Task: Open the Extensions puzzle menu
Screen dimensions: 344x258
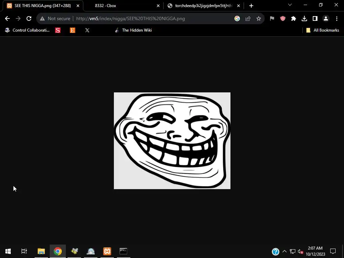Action: (x=294, y=19)
